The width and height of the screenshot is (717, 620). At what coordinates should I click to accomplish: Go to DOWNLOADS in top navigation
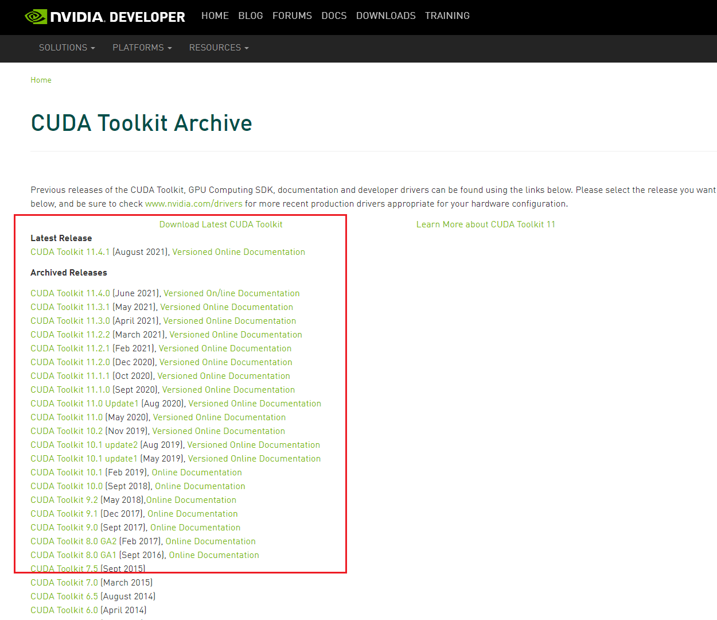[385, 16]
